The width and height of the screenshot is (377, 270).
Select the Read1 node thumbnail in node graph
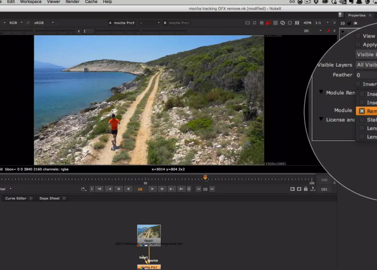149,234
